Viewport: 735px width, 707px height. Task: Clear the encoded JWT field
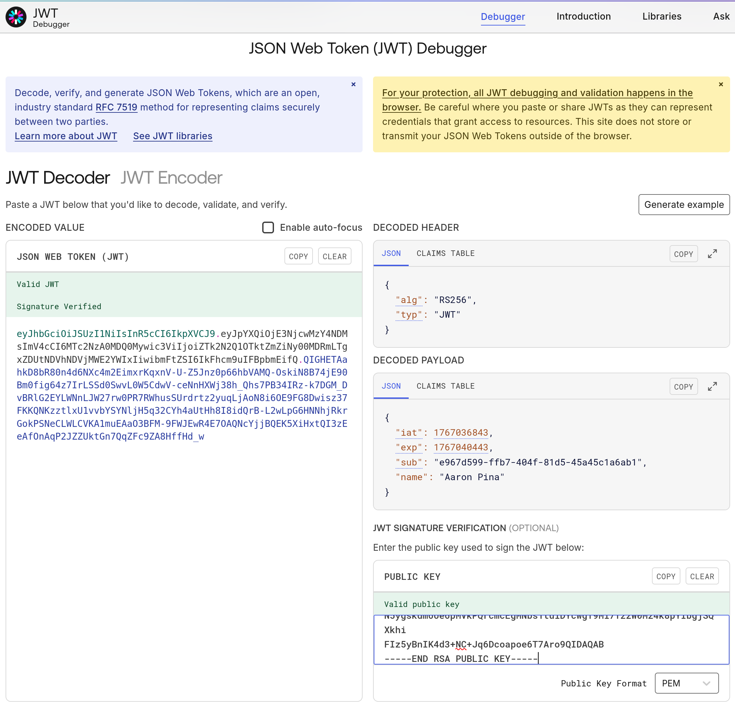coord(334,256)
